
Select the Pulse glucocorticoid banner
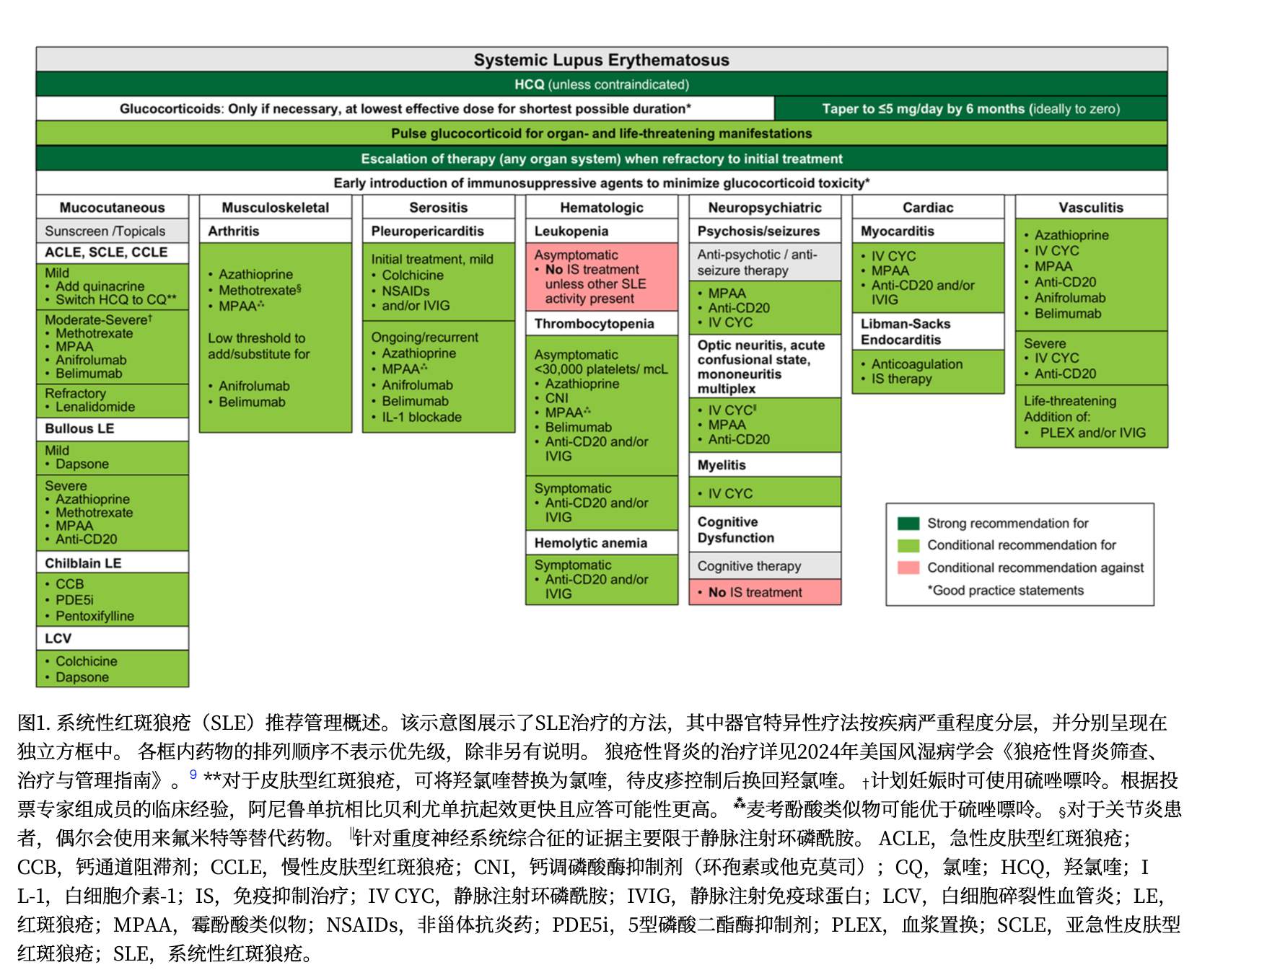[x=601, y=133]
